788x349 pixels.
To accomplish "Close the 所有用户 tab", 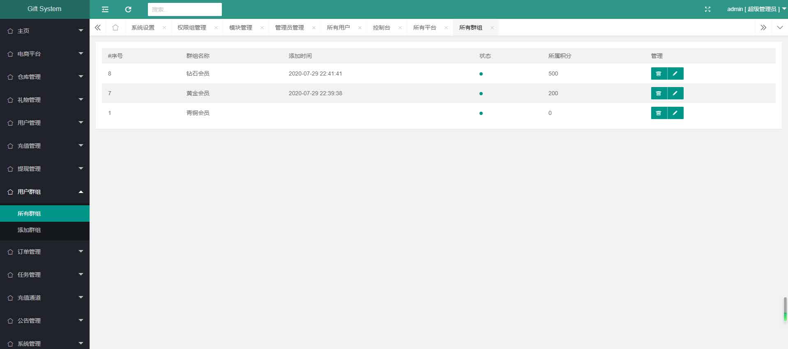I will [360, 28].
